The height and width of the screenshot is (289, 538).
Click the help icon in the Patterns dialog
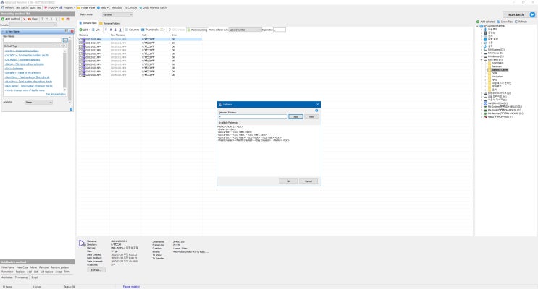point(316,111)
